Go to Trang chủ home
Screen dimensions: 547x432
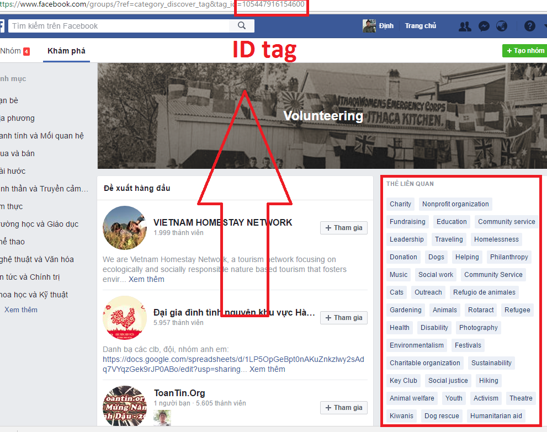[x=421, y=26]
